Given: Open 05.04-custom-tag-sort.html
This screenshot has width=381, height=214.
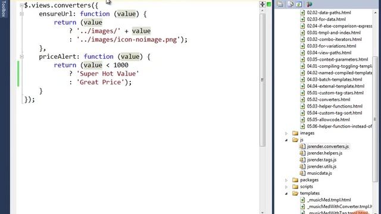Looking at the screenshot, I should pos(335,113).
